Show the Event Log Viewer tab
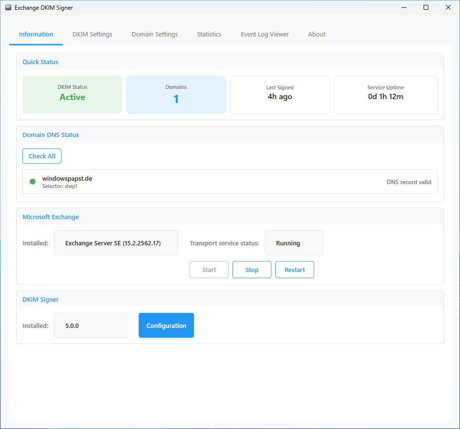The width and height of the screenshot is (460, 429). coord(265,34)
